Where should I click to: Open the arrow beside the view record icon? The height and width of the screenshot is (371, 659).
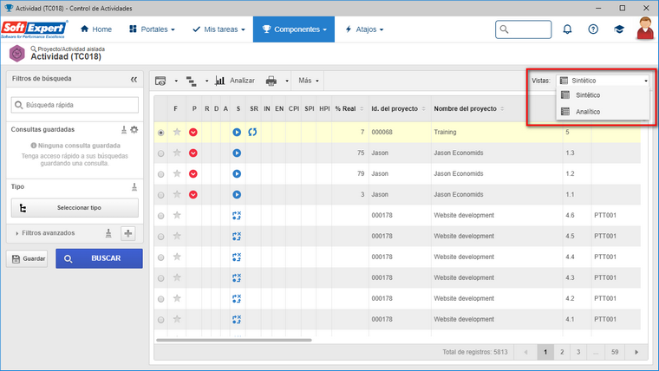[176, 81]
